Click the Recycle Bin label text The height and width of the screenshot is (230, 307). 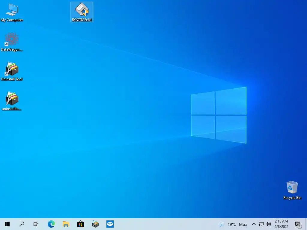point(292,198)
